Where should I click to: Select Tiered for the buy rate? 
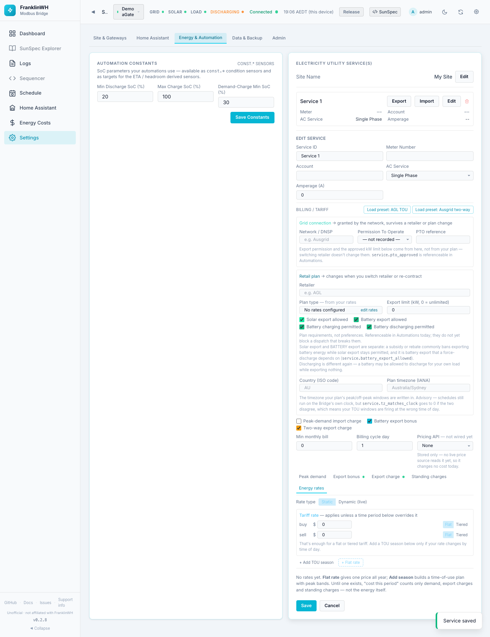pos(462,524)
